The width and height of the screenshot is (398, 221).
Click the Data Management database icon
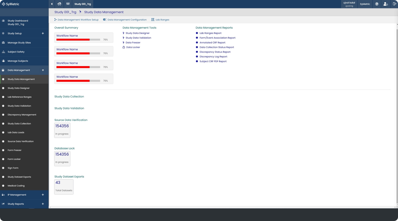(3, 70)
